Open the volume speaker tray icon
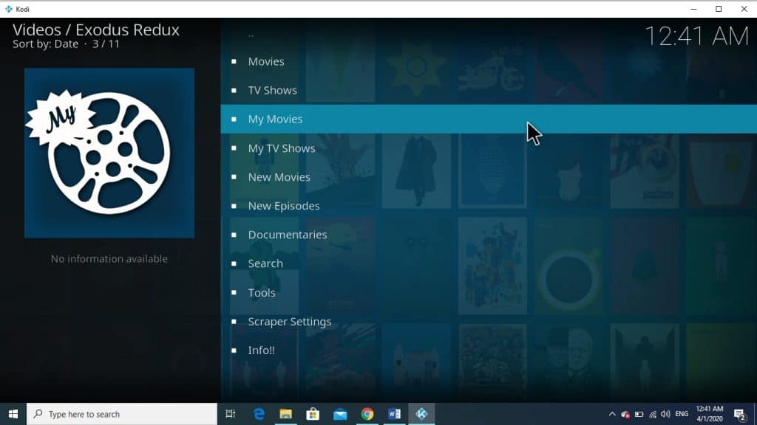The image size is (757, 425). click(x=665, y=414)
